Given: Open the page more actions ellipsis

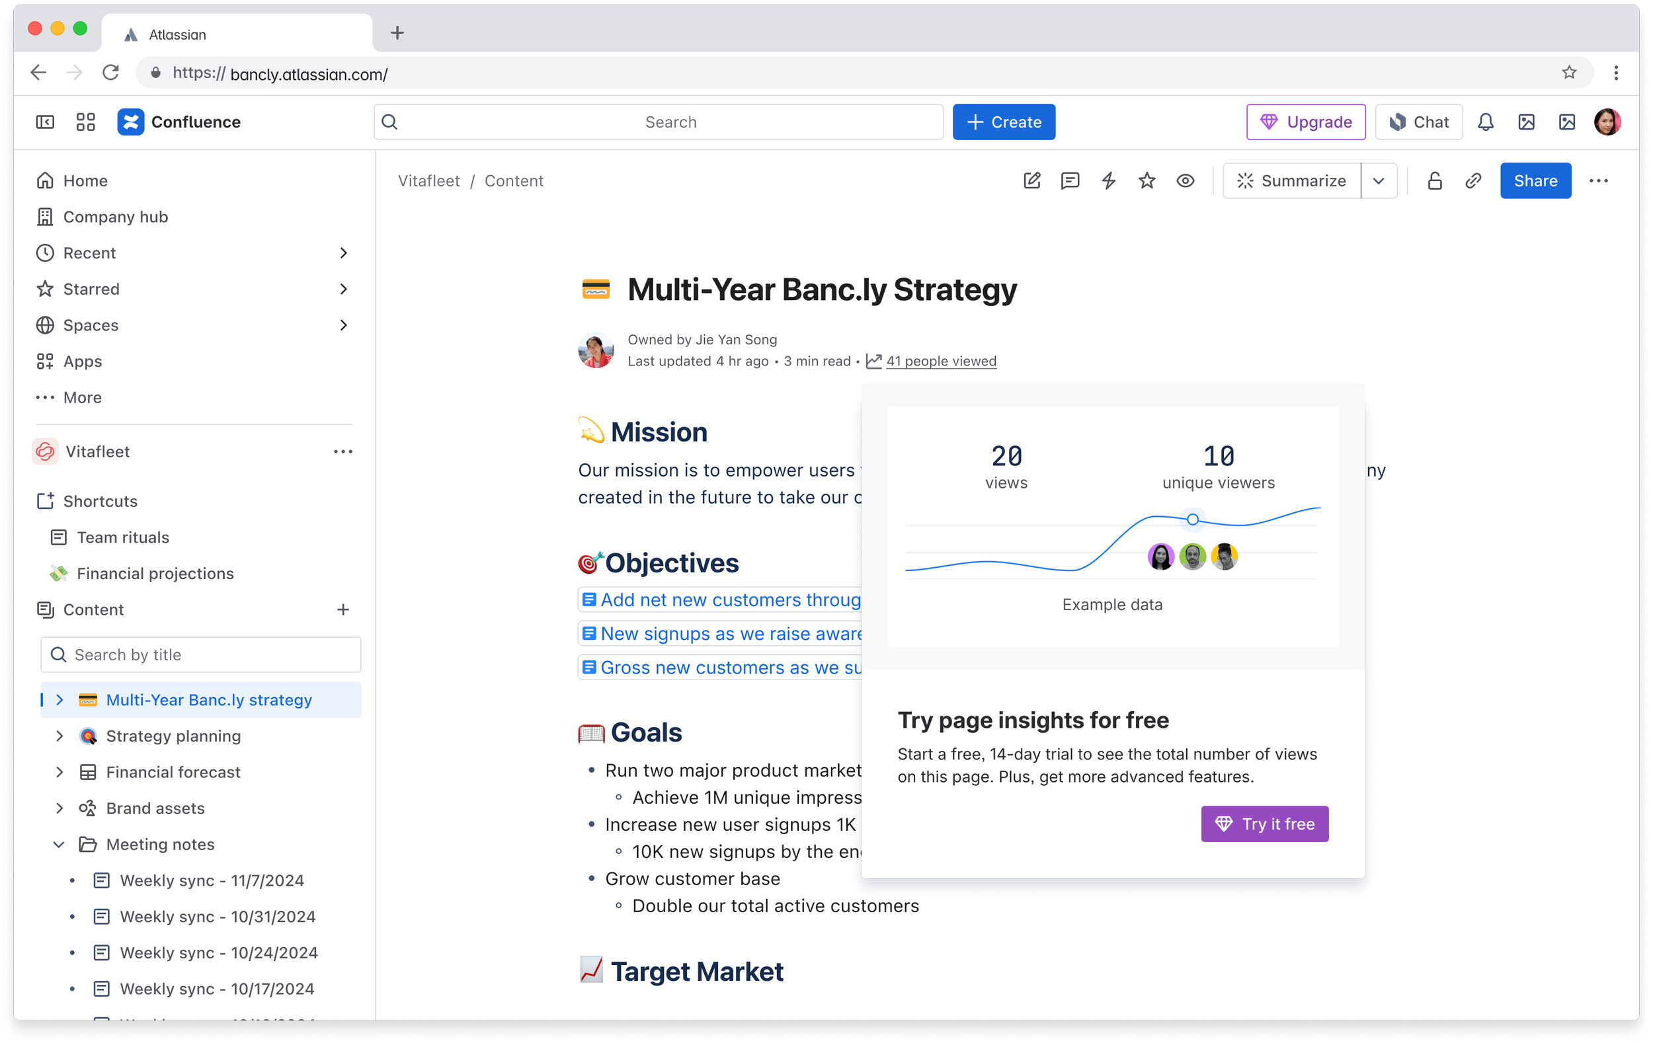Looking at the screenshot, I should click(1599, 180).
